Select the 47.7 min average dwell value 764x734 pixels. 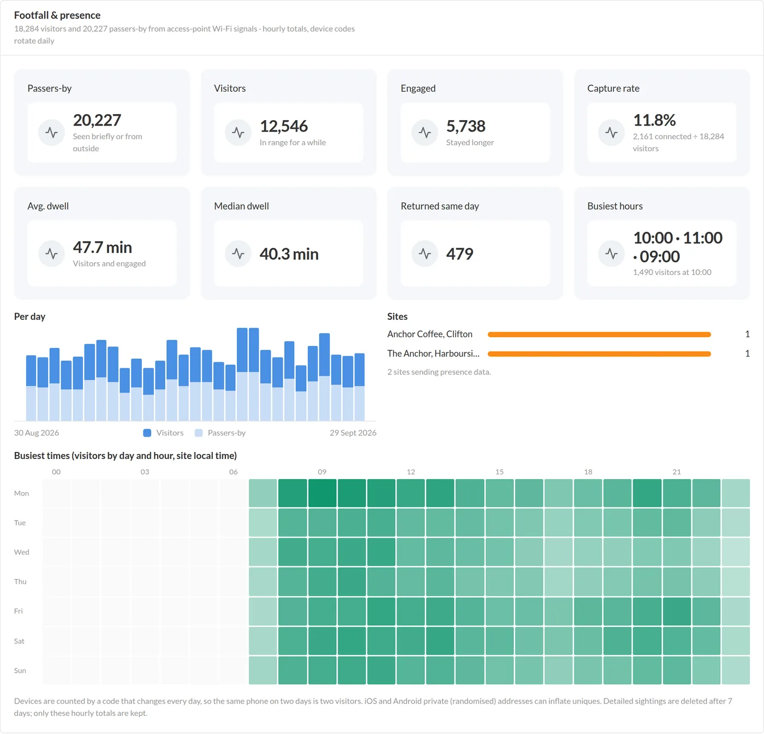(x=103, y=247)
